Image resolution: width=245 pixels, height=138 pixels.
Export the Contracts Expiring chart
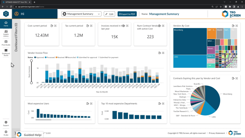pos(233,78)
